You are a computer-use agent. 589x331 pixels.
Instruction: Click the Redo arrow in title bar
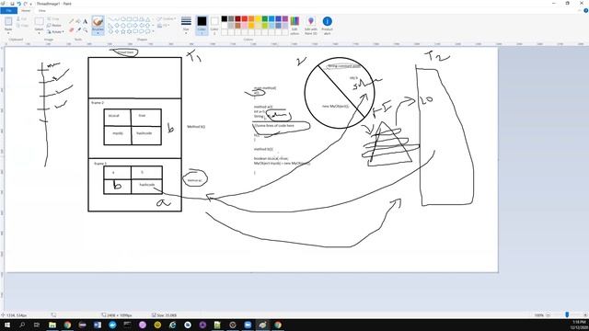[x=26, y=4]
